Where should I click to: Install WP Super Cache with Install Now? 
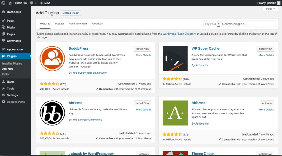[x=265, y=49]
